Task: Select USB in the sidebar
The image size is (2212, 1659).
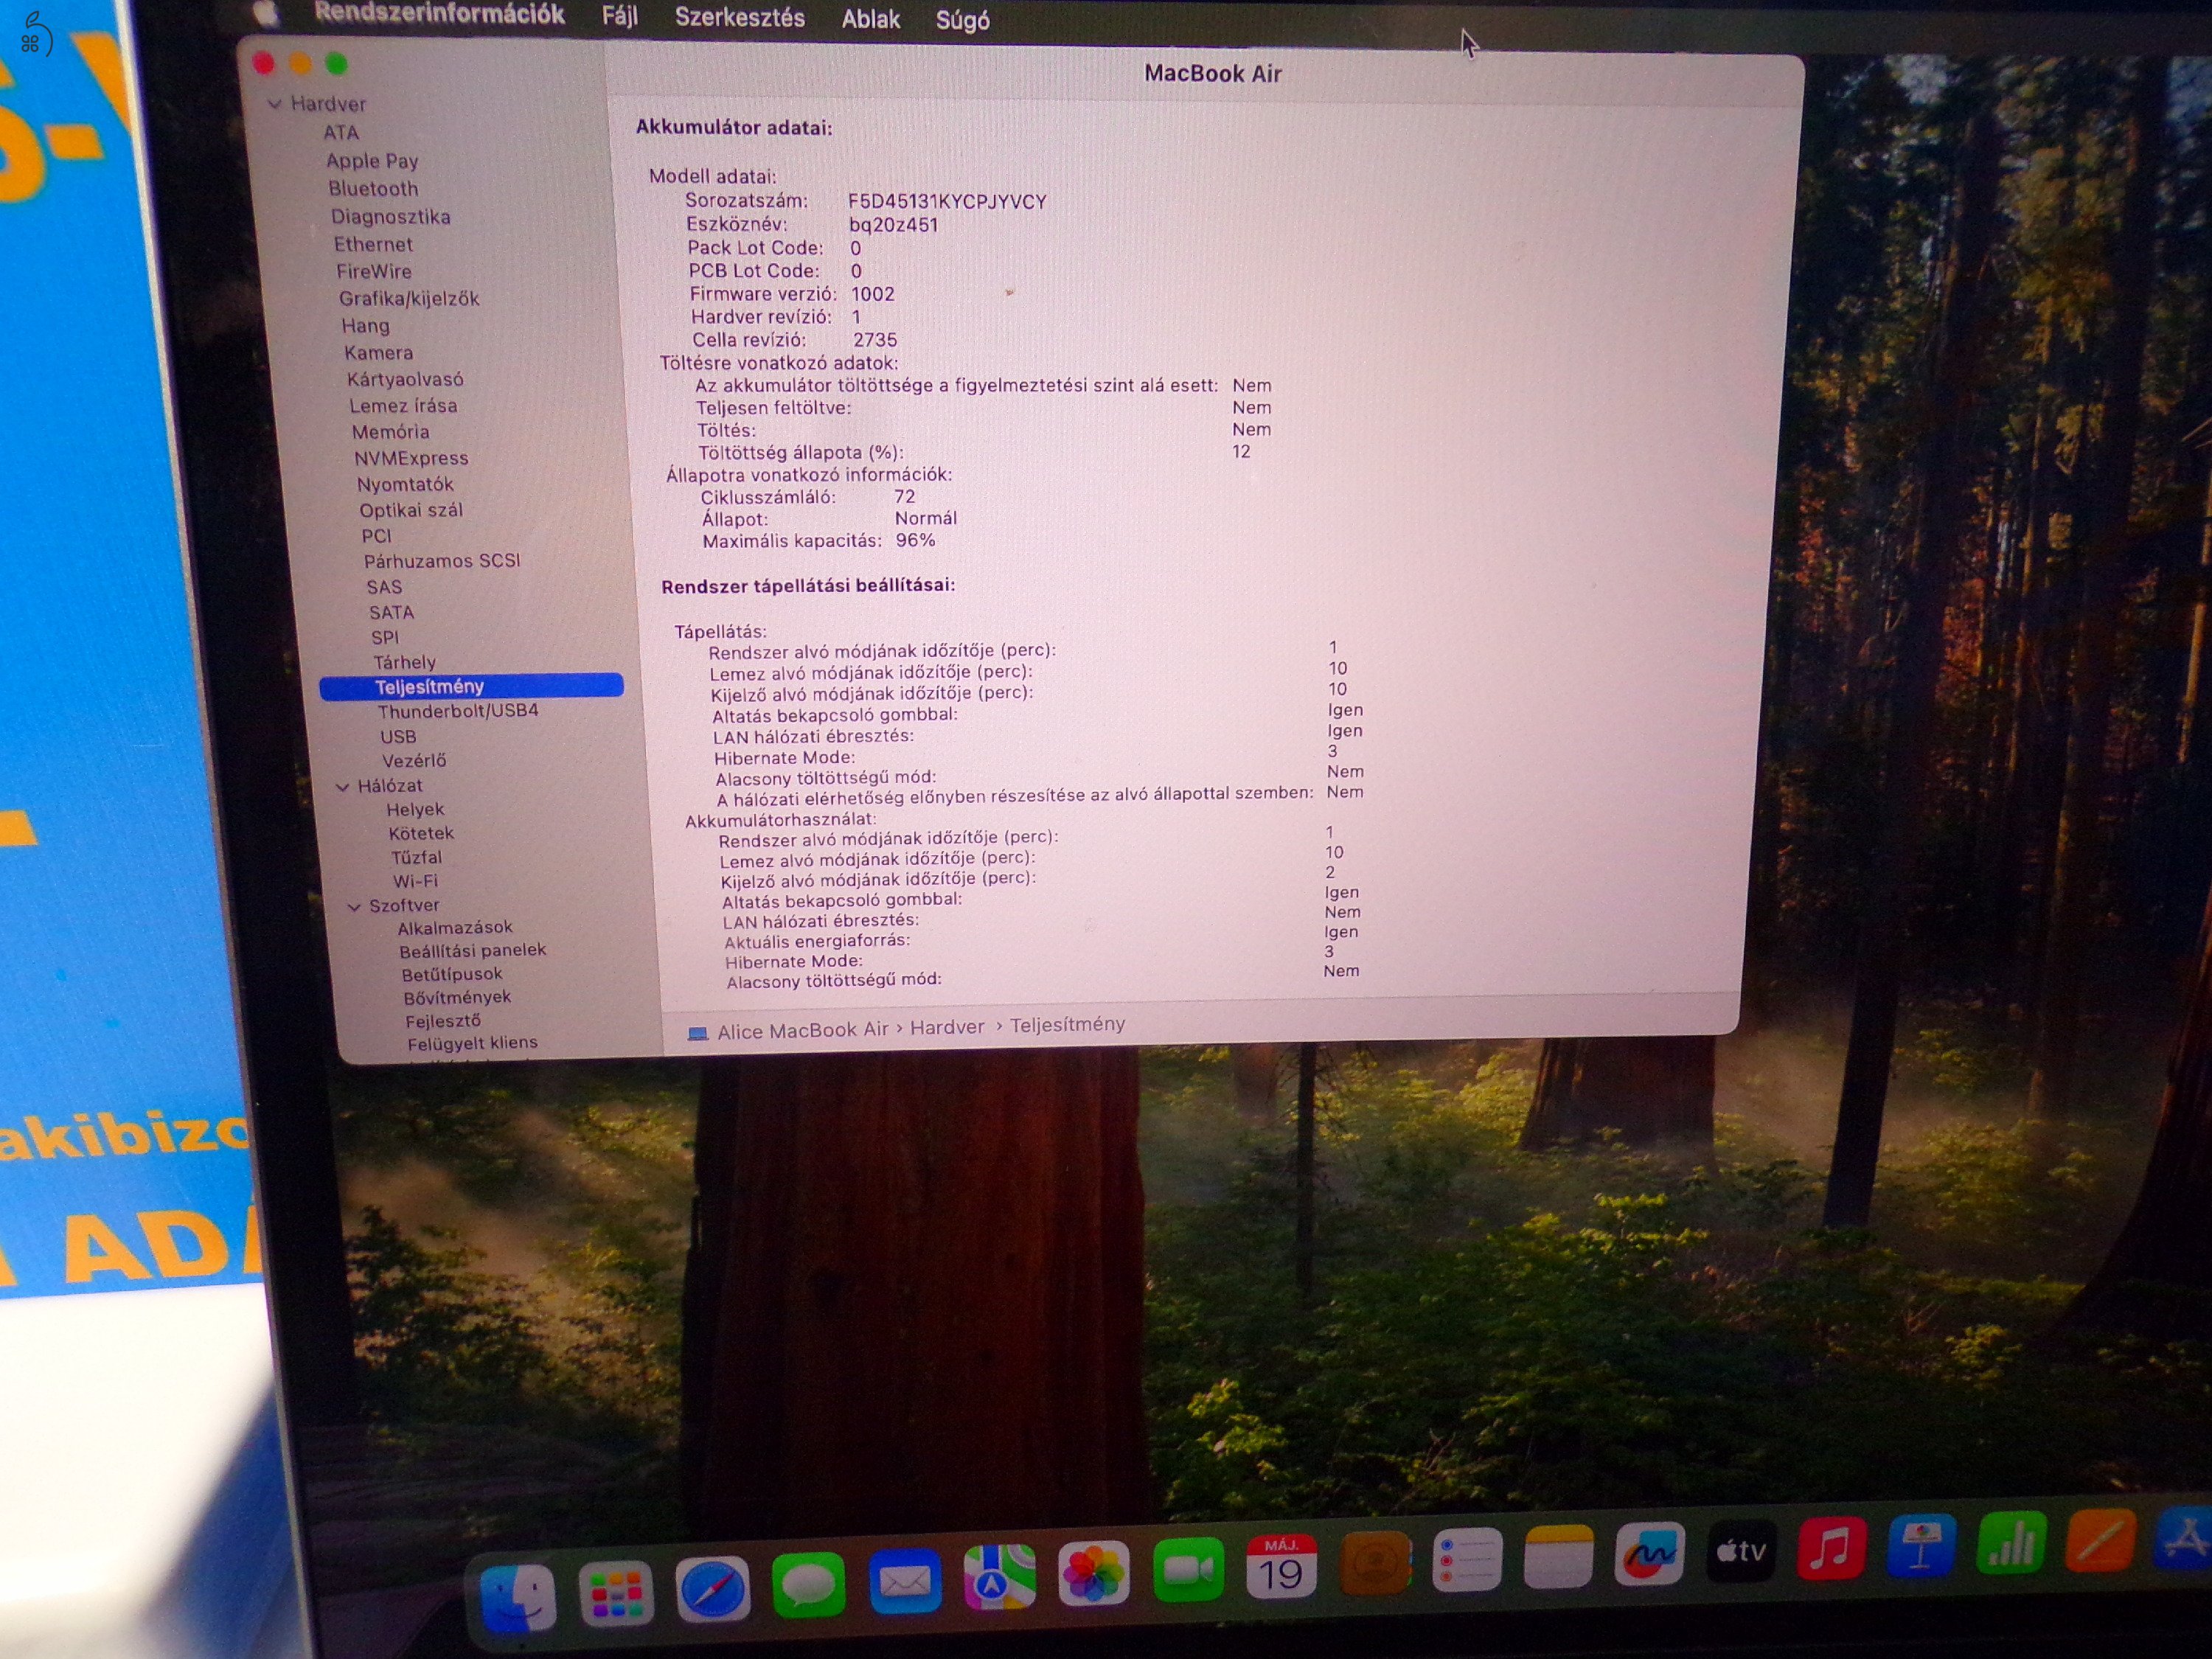Action: (398, 736)
